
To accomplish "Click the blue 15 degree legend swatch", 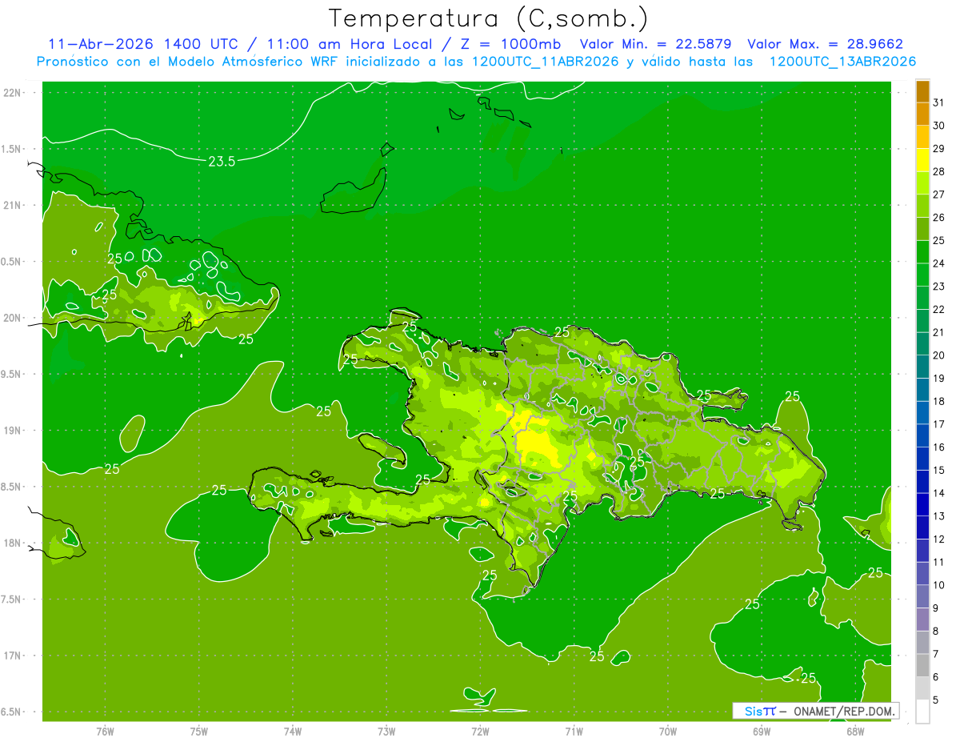I will point(922,459).
